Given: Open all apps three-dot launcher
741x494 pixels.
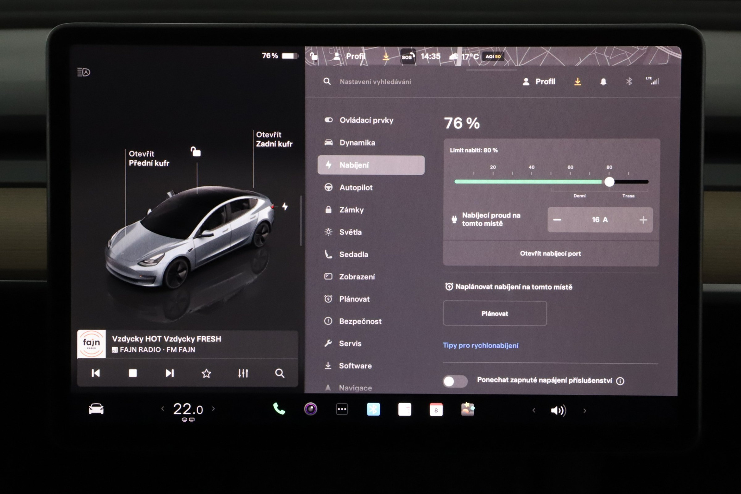Looking at the screenshot, I should pos(342,409).
